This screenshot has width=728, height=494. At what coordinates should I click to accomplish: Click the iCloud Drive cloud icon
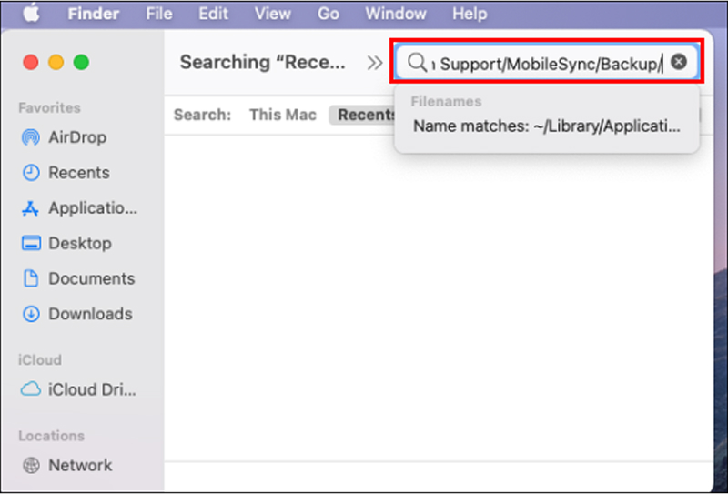click(31, 389)
